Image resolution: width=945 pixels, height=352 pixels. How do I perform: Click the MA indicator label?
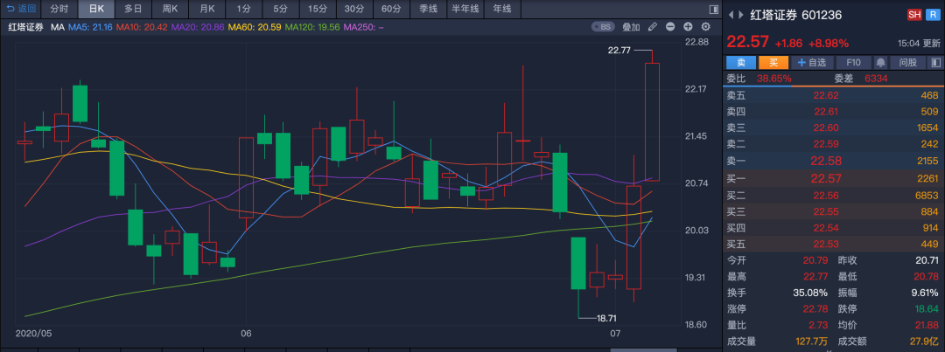58,27
